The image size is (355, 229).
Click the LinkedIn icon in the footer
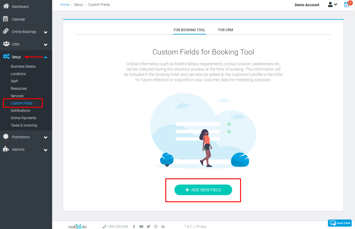coord(163,226)
